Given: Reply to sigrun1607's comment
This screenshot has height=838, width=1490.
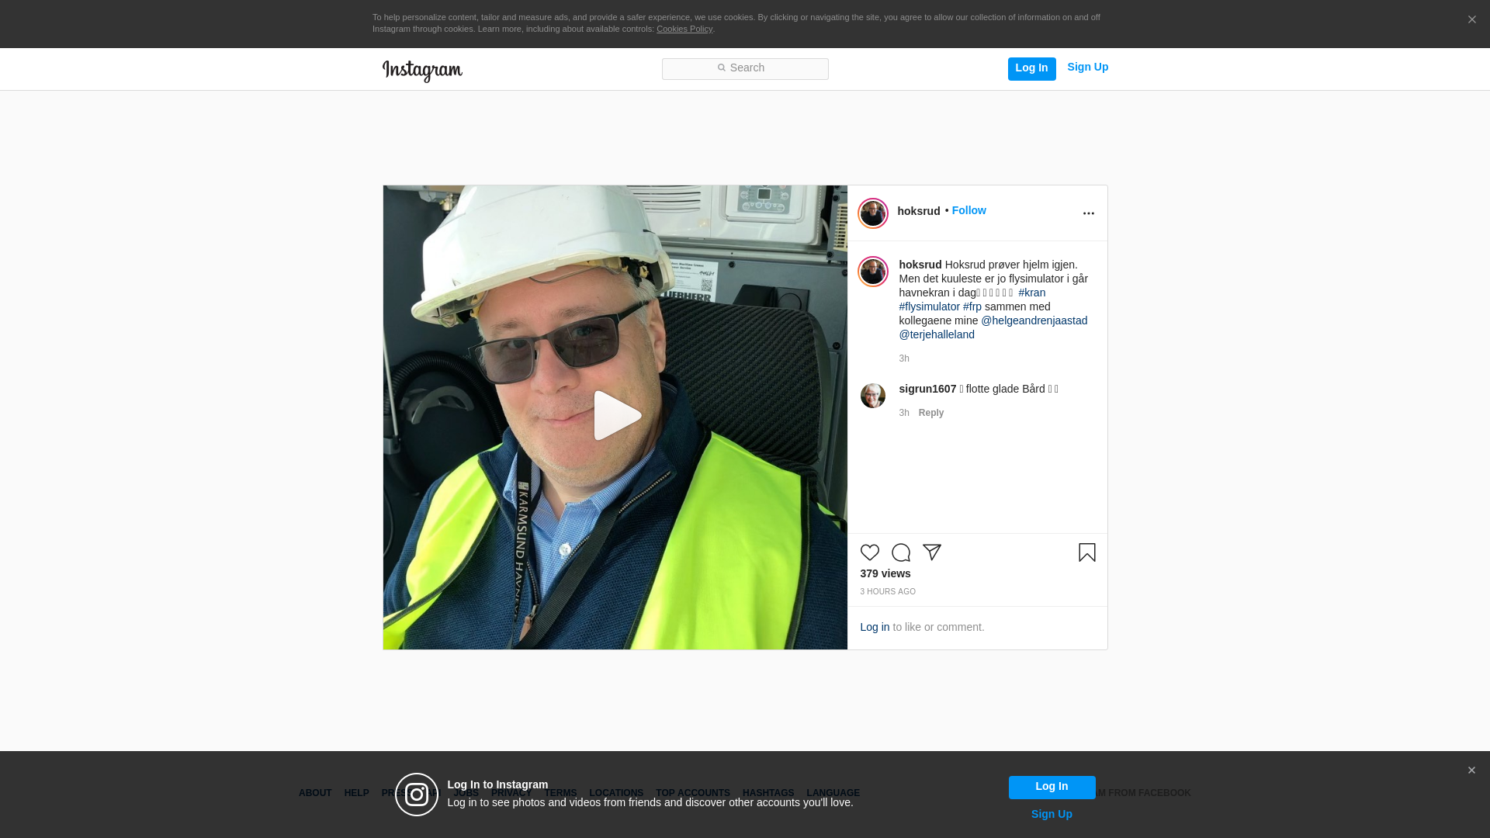Looking at the screenshot, I should coord(930,413).
